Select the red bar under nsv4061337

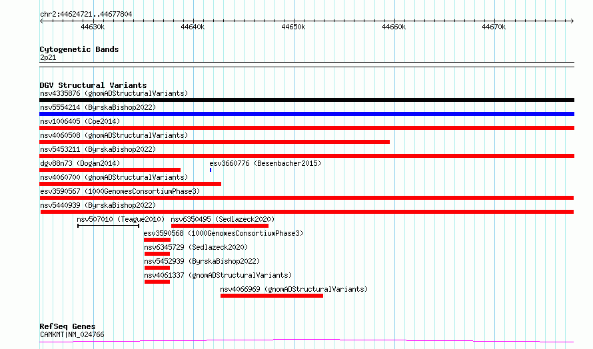[x=157, y=282]
